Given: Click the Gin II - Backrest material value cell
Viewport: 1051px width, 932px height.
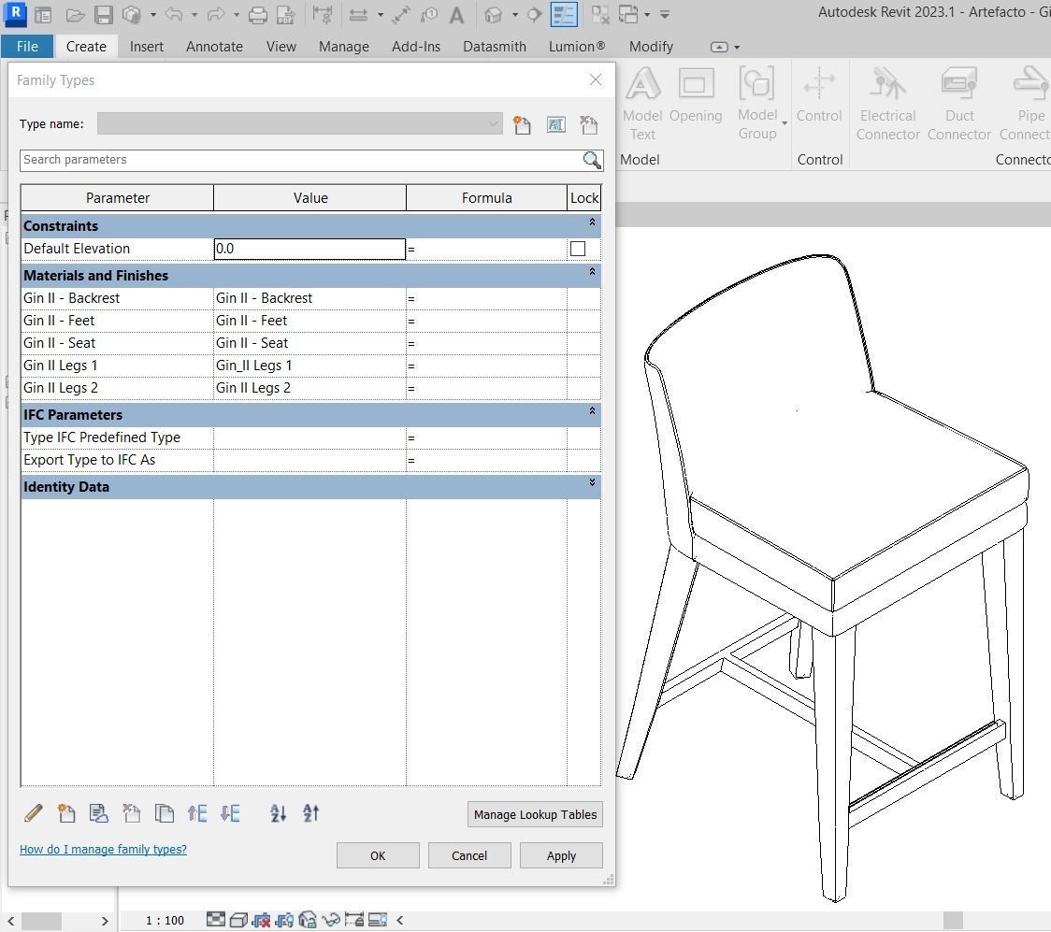Looking at the screenshot, I should tap(310, 298).
